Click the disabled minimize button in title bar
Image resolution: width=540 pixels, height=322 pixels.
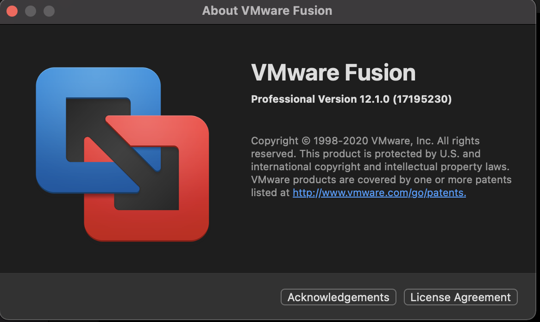pos(31,11)
